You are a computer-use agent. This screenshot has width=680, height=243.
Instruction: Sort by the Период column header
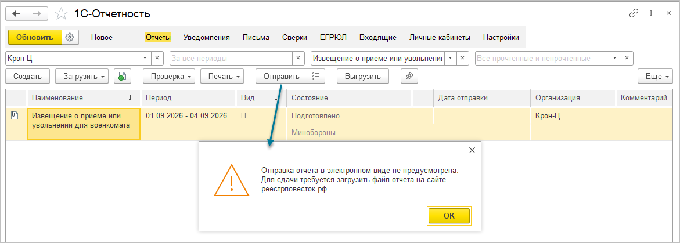(189, 98)
